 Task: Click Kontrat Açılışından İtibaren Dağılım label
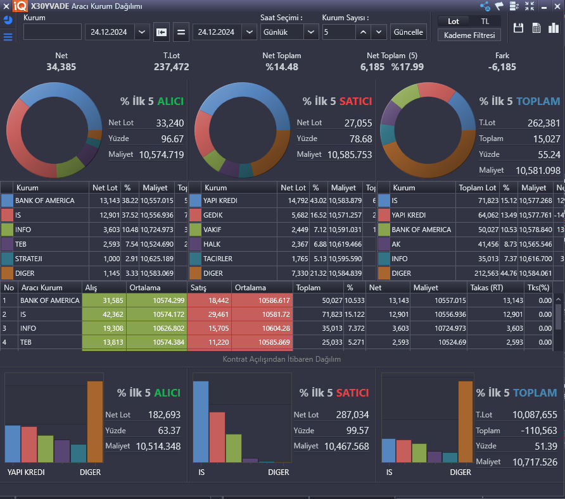(x=281, y=359)
